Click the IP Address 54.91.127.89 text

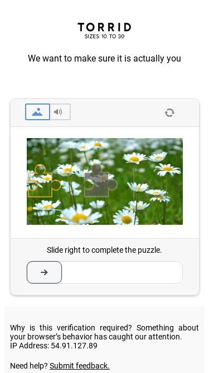tap(54, 346)
